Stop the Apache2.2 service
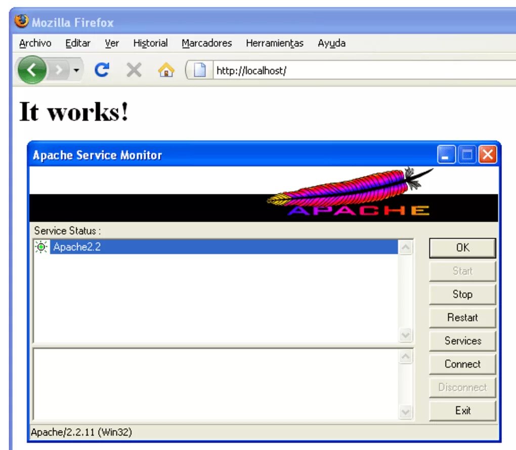516x450 pixels. click(462, 294)
